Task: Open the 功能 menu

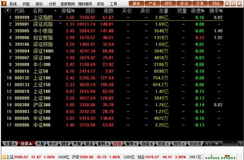Action: pos(26,4)
